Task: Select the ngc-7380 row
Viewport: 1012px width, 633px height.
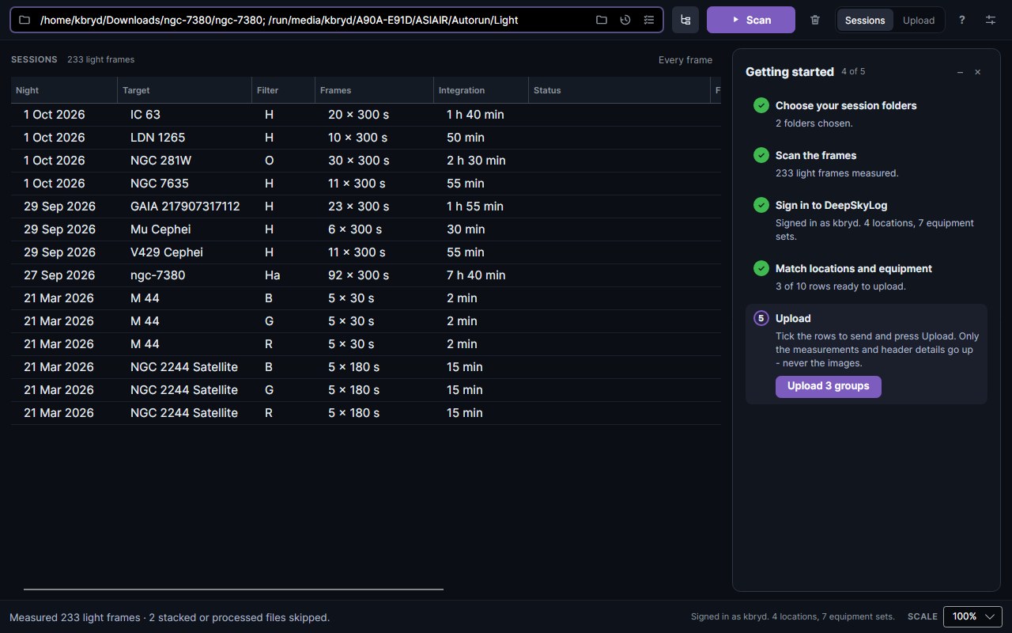Action: click(366, 275)
